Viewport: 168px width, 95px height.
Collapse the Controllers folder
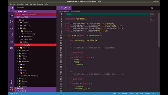[x=19, y=31]
